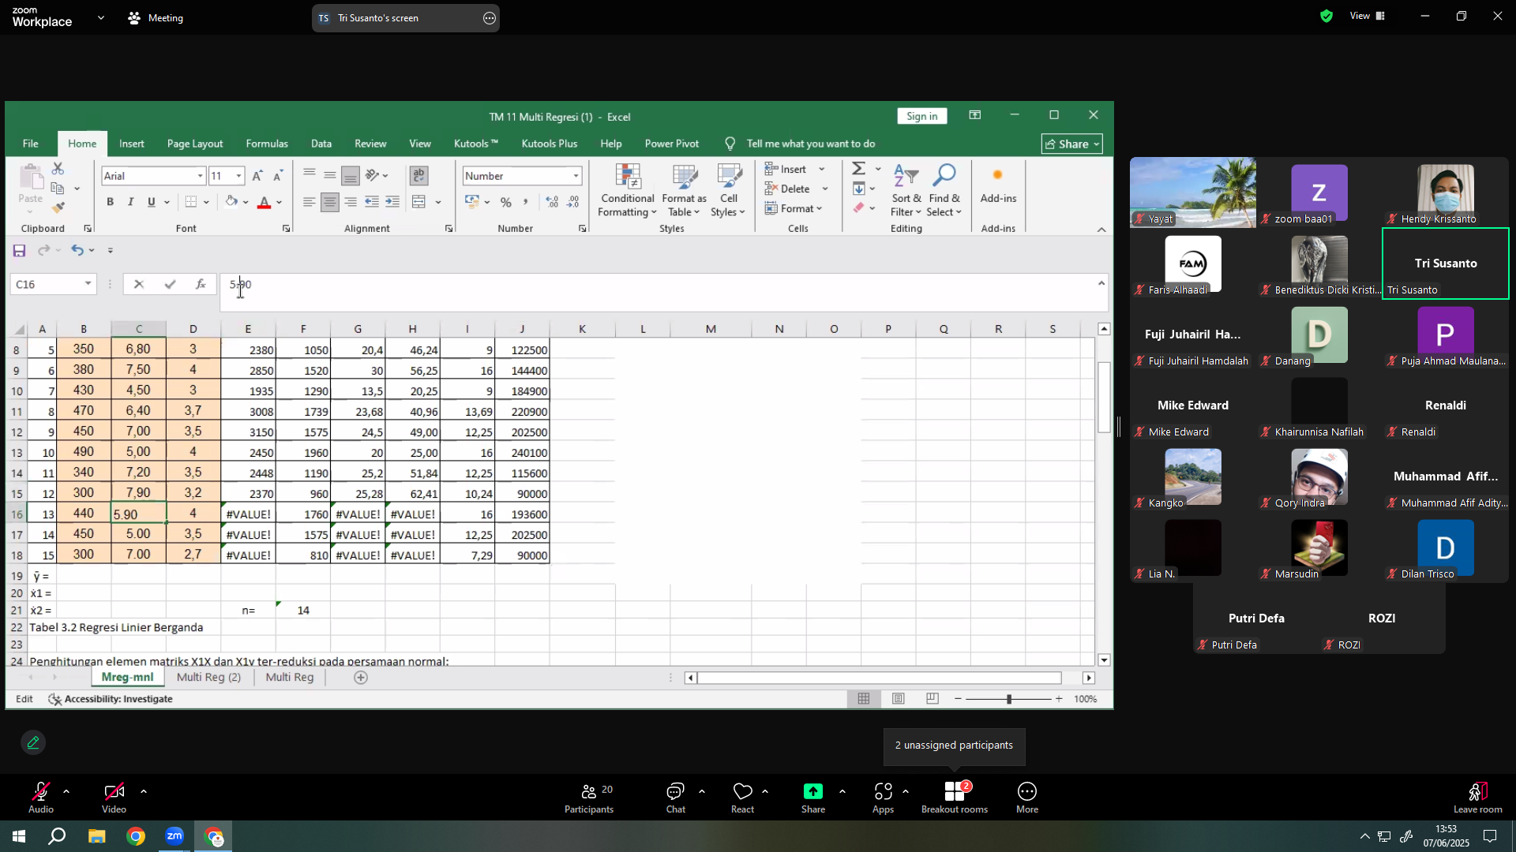Click the Add-ins button
Viewport: 1516px width, 852px height.
(x=998, y=185)
